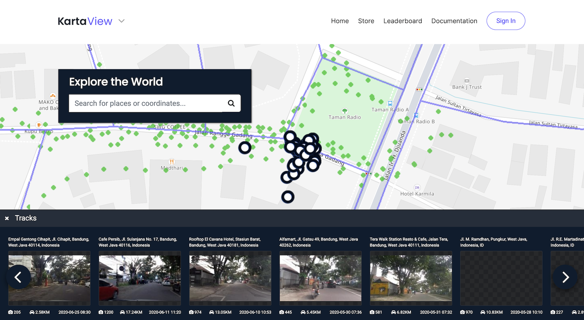
Task: Click the car distance icon next to 2.58KM
Action: point(32,312)
